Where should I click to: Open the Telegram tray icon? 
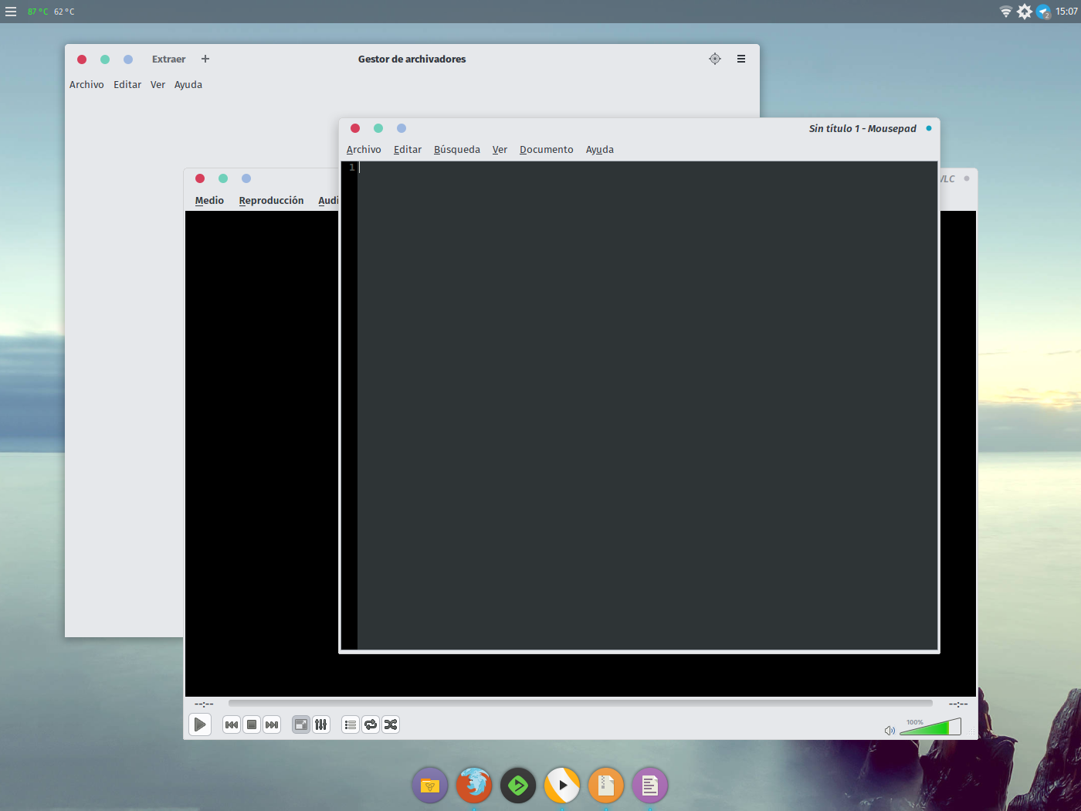click(1043, 12)
